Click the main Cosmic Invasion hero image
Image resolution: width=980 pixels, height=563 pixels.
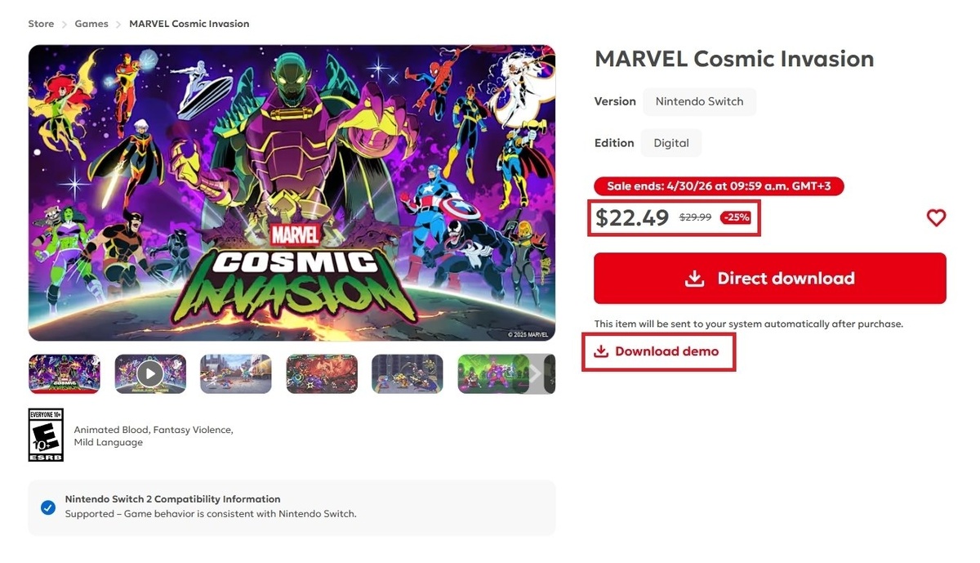pyautogui.click(x=292, y=193)
